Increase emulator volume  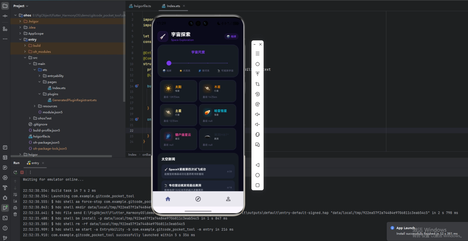pyautogui.click(x=257, y=114)
